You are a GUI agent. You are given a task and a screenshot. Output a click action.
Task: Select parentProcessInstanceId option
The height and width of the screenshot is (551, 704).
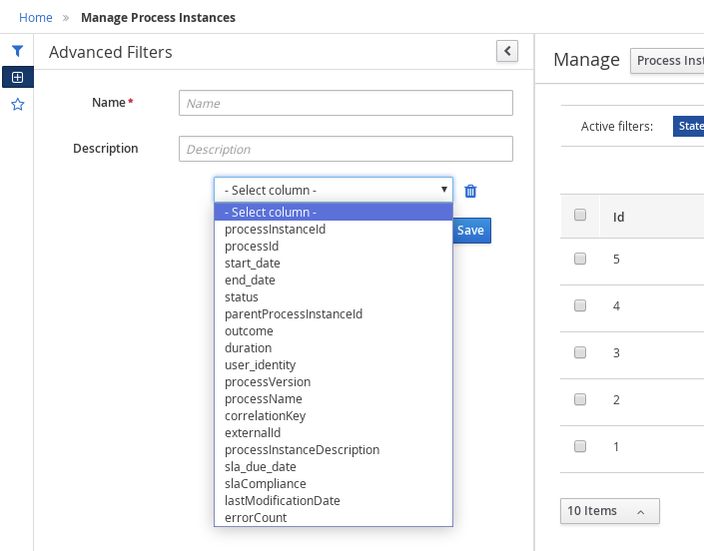point(334,314)
